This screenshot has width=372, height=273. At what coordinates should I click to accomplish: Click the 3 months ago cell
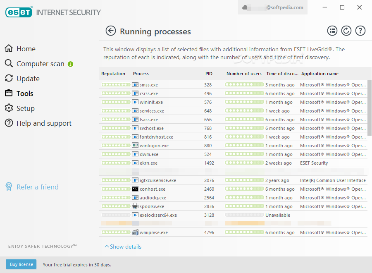[x=280, y=85]
